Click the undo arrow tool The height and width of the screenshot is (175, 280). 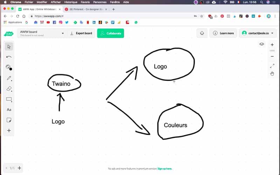(9, 57)
